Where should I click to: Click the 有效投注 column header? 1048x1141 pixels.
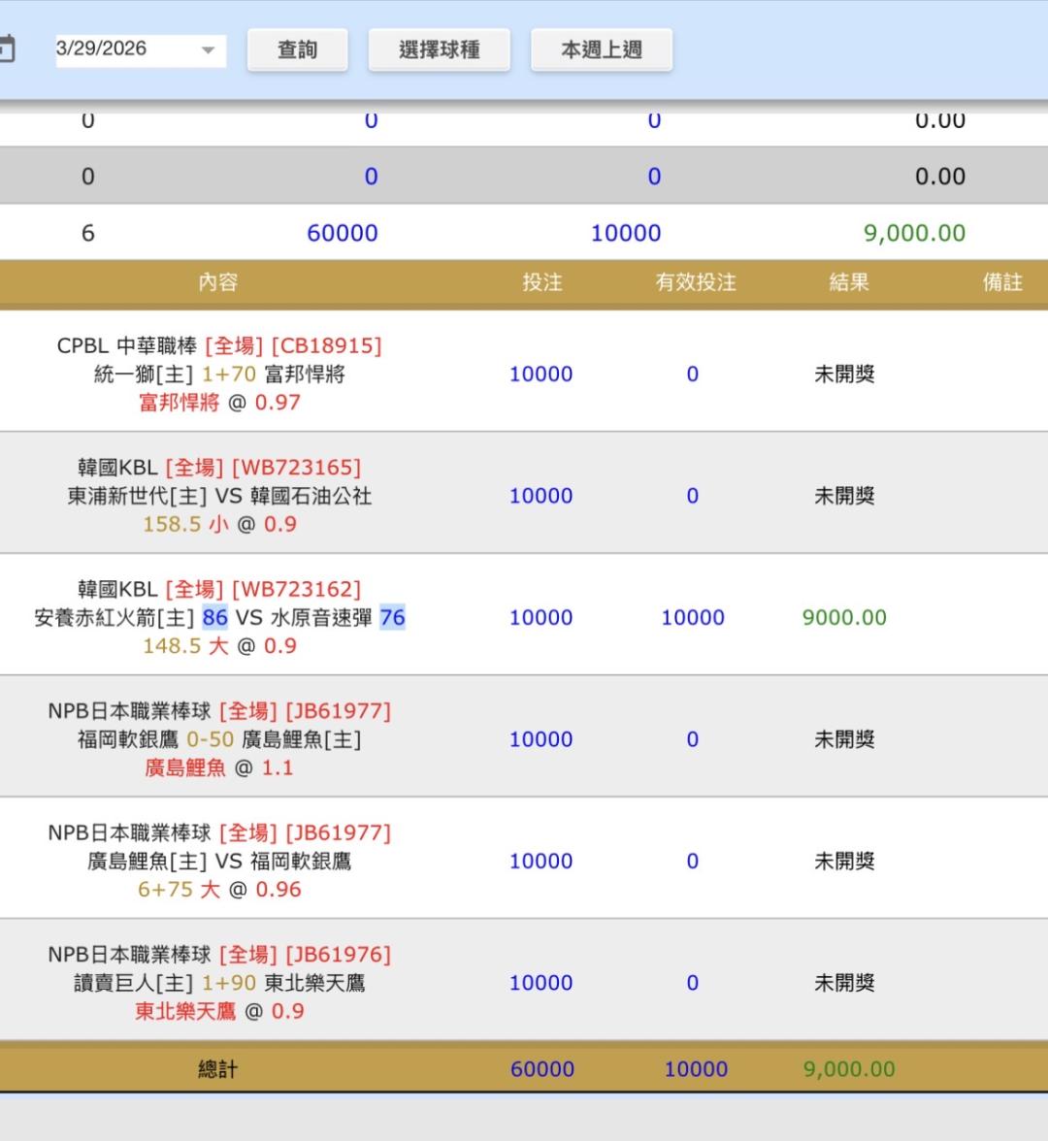[x=695, y=282]
